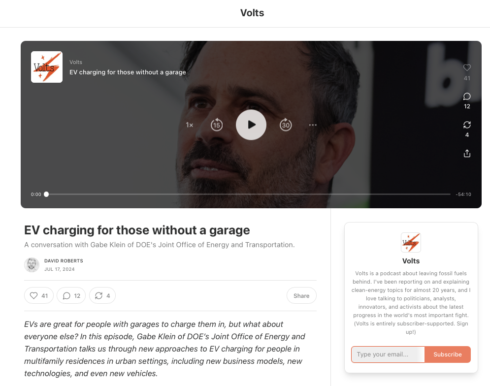
Task: Play the podcast episode
Action: [251, 125]
